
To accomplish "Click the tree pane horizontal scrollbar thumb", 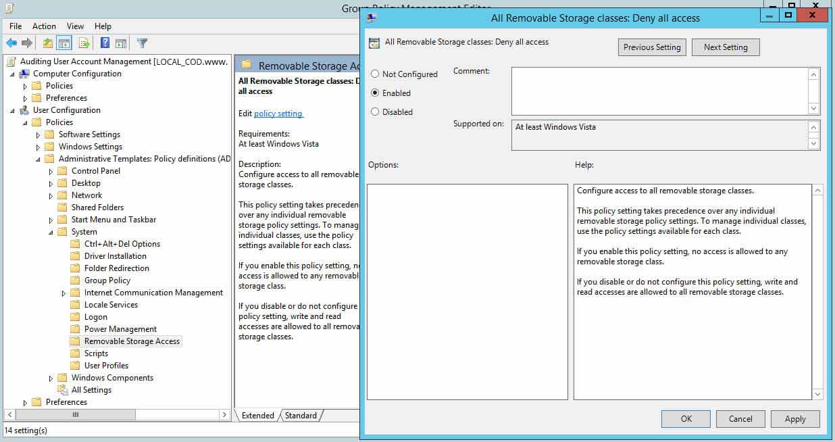I will click(x=76, y=414).
